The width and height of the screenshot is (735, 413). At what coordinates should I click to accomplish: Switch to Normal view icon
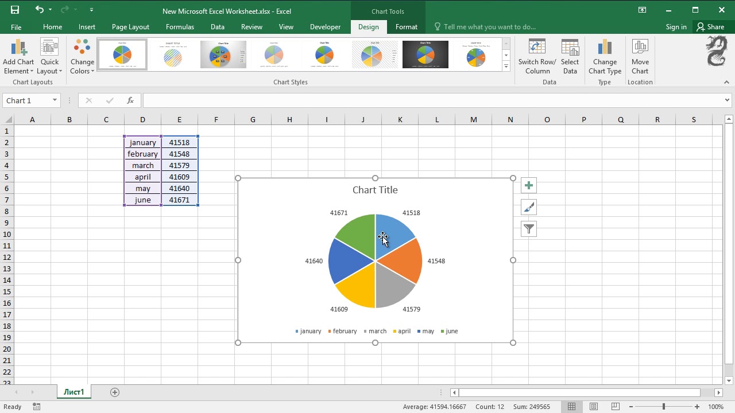pyautogui.click(x=571, y=407)
